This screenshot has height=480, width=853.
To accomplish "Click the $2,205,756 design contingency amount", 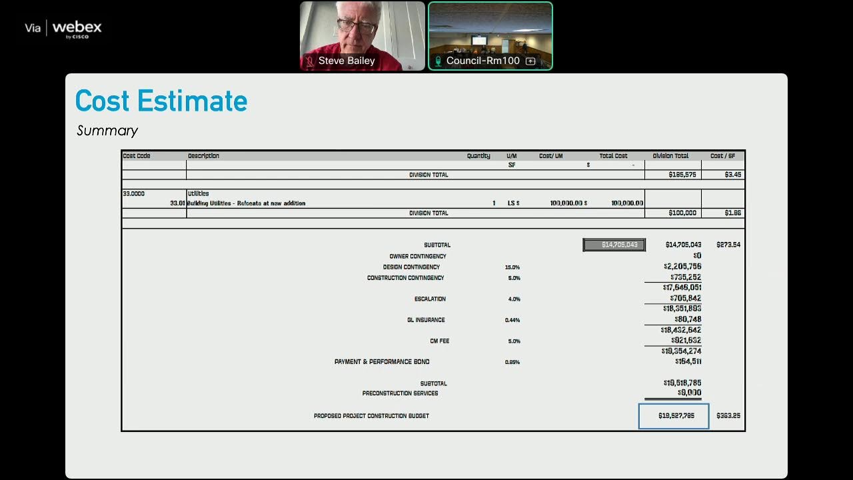I will click(682, 267).
